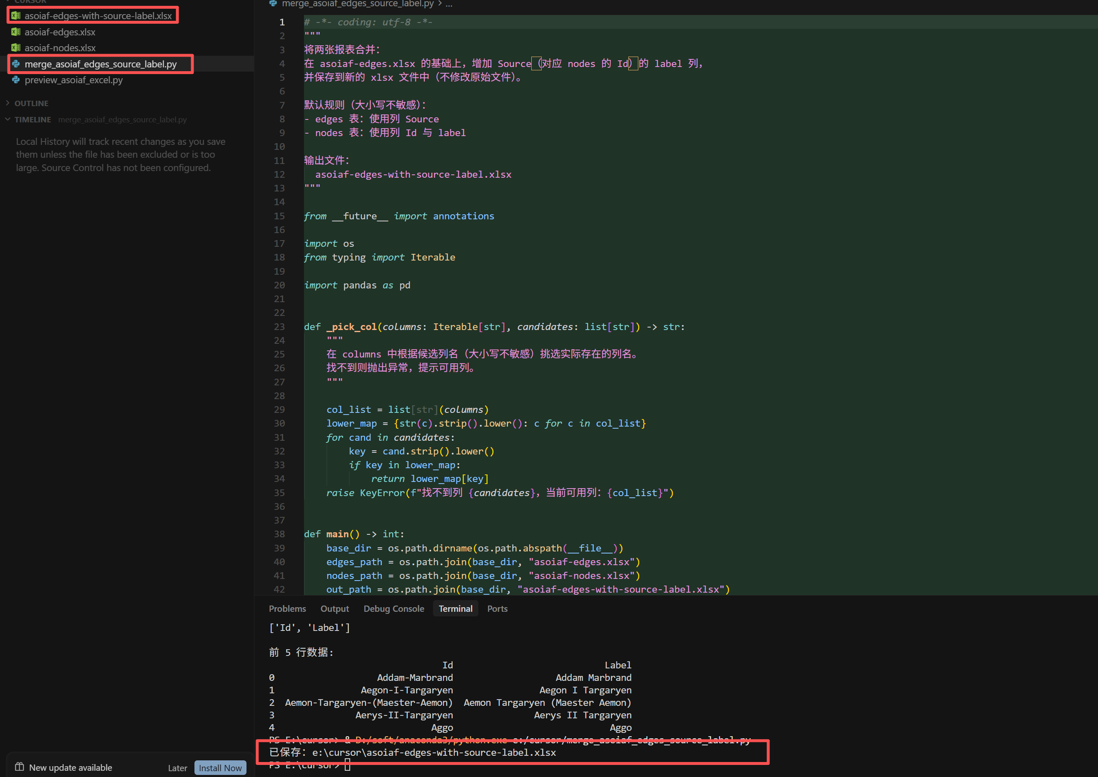Open preview_asoiaf_excel.py file
Screen dimensions: 1098x777
click(74, 80)
